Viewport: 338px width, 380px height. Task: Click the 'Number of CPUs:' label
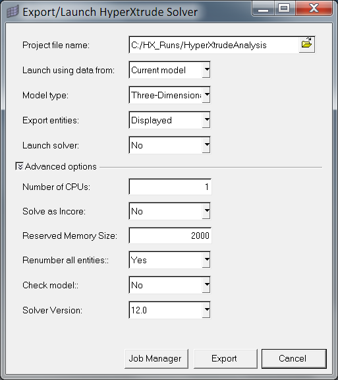click(56, 187)
